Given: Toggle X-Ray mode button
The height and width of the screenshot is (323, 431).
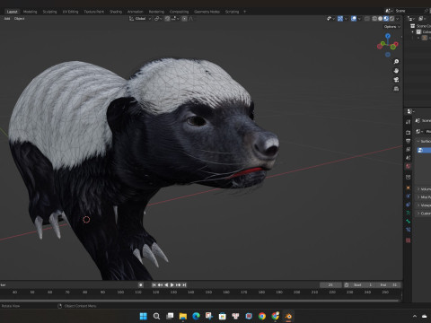Looking at the screenshot, I should point(367,19).
